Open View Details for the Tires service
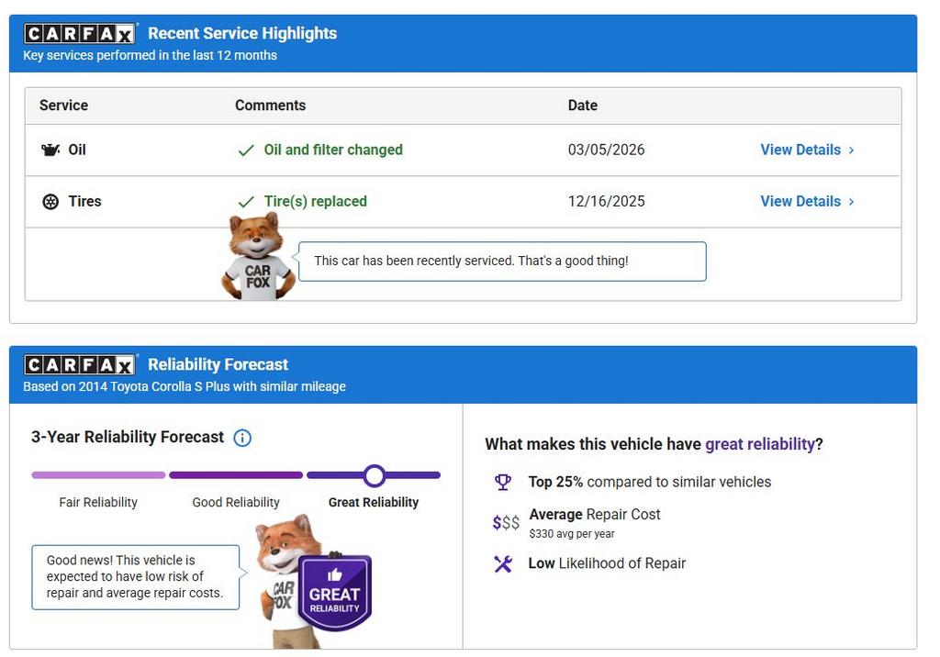Viewport: 940px width, 657px height. [806, 201]
